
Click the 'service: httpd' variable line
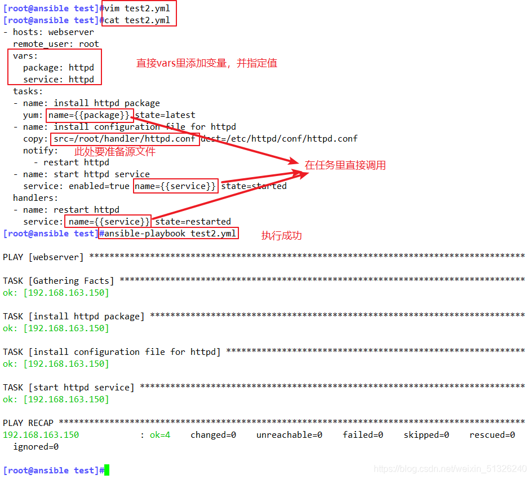click(x=59, y=80)
